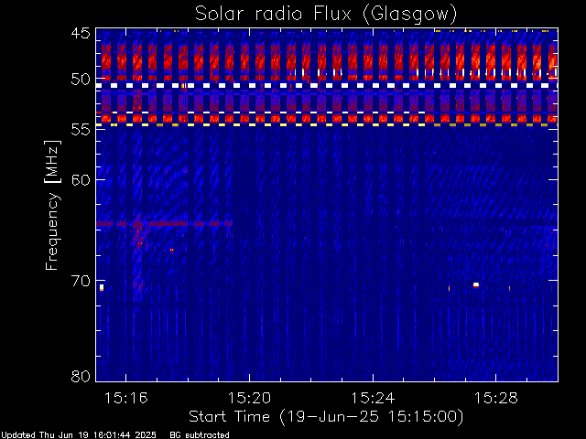The image size is (586, 439).
Task: Click the bright white burst near 15:27
Action: pyautogui.click(x=476, y=285)
